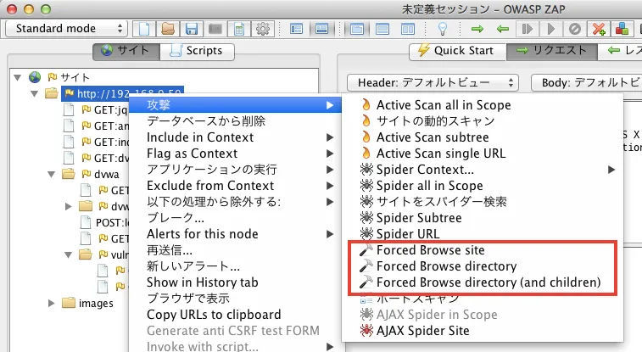The image size is (642, 352).
Task: Select the リクエスト tab
Action: [551, 51]
